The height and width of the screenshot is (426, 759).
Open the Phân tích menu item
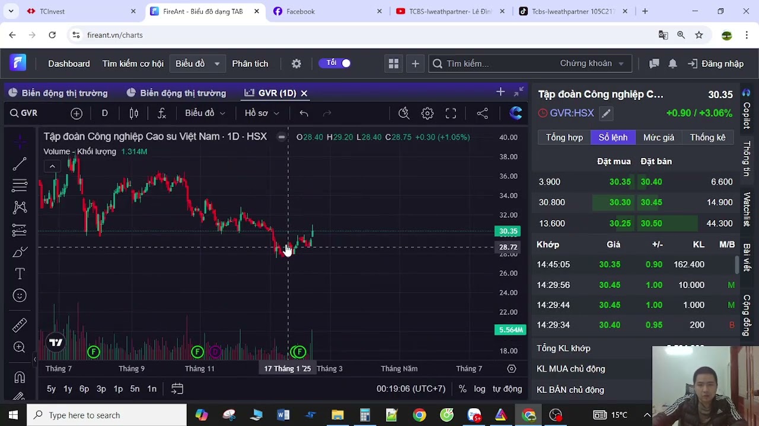pyautogui.click(x=250, y=63)
